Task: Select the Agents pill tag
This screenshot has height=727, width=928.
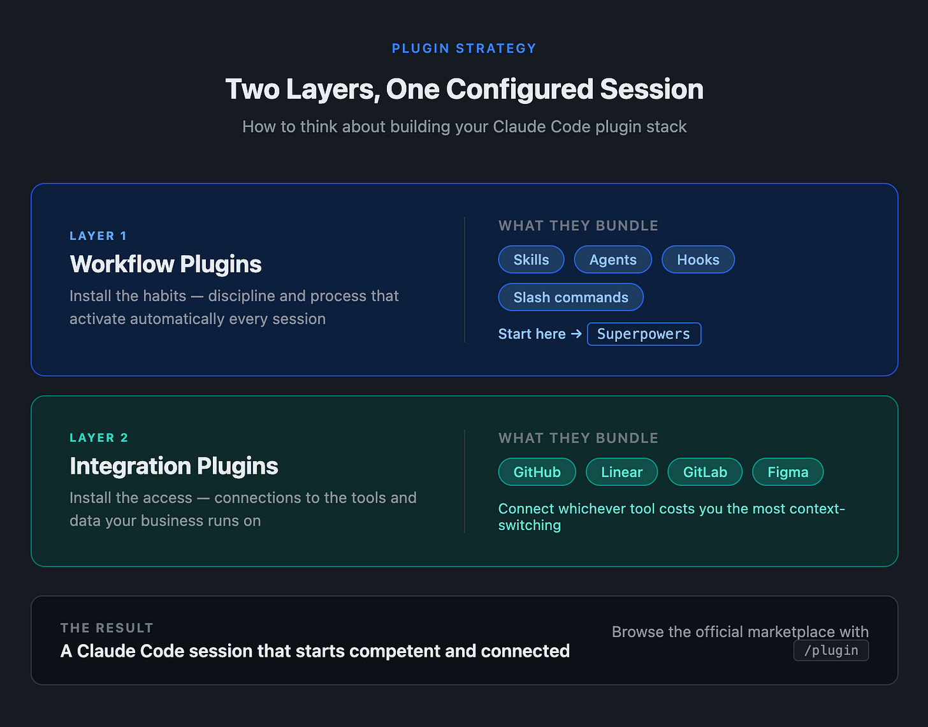Action: pos(613,260)
